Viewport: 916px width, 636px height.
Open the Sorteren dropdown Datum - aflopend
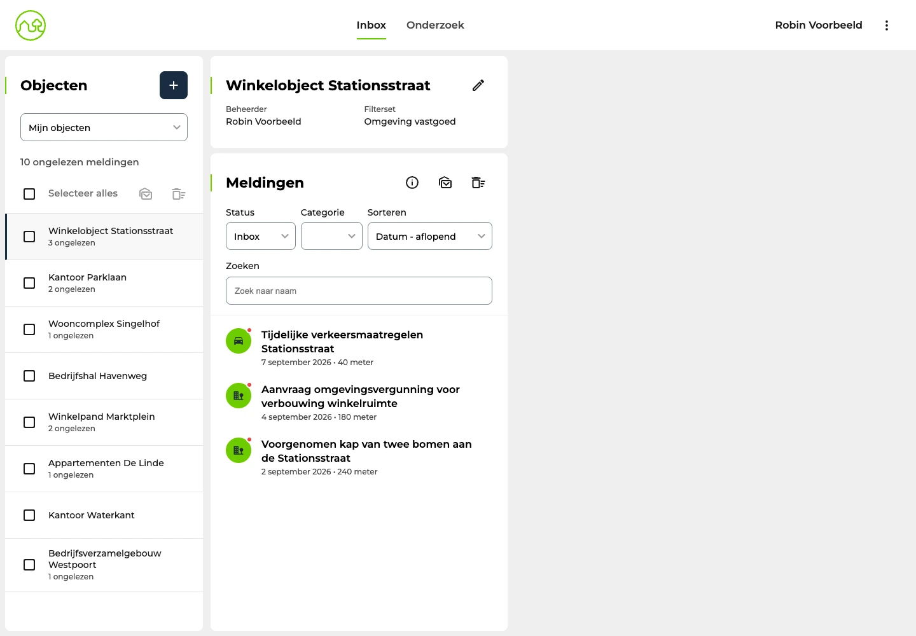click(x=430, y=236)
